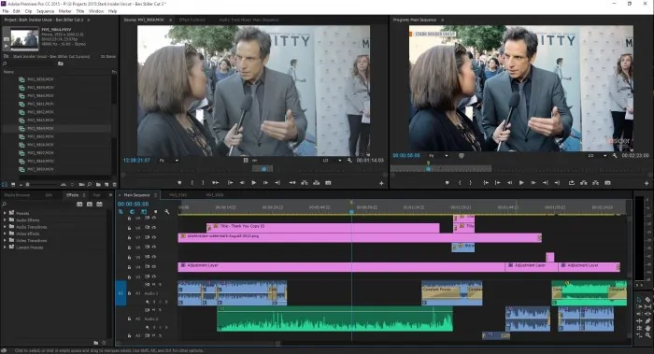
Task: Toggle lock on audio track A2
Action: coord(129,319)
